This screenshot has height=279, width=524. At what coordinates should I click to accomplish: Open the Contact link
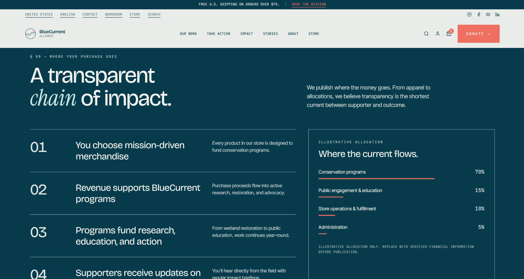coord(90,14)
